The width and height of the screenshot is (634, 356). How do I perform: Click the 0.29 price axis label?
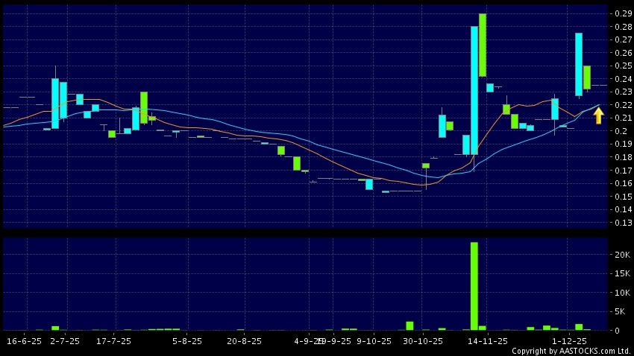(x=622, y=13)
